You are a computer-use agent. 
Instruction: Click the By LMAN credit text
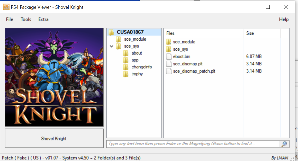[x=279, y=158]
